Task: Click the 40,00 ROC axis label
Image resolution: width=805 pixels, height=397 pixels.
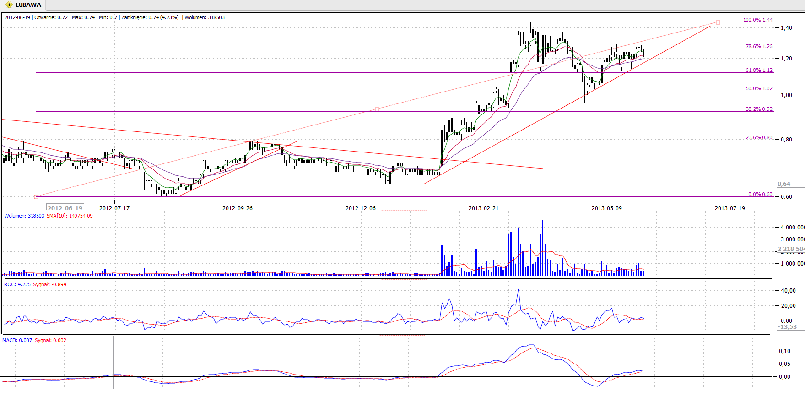Action: point(788,291)
